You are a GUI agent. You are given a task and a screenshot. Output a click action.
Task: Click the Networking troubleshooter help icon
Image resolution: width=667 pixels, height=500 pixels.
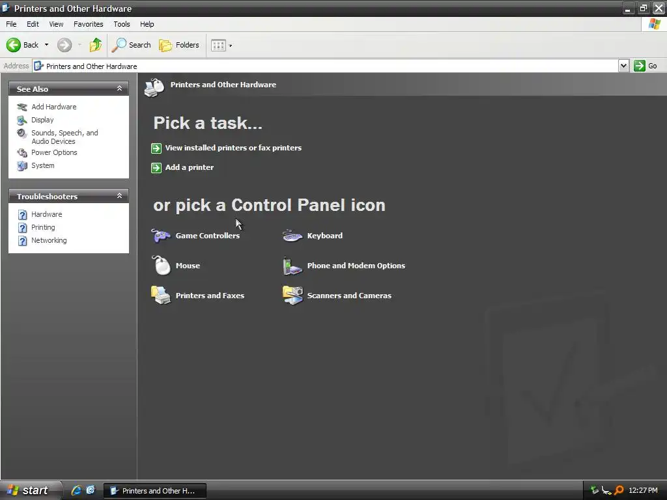(23, 241)
